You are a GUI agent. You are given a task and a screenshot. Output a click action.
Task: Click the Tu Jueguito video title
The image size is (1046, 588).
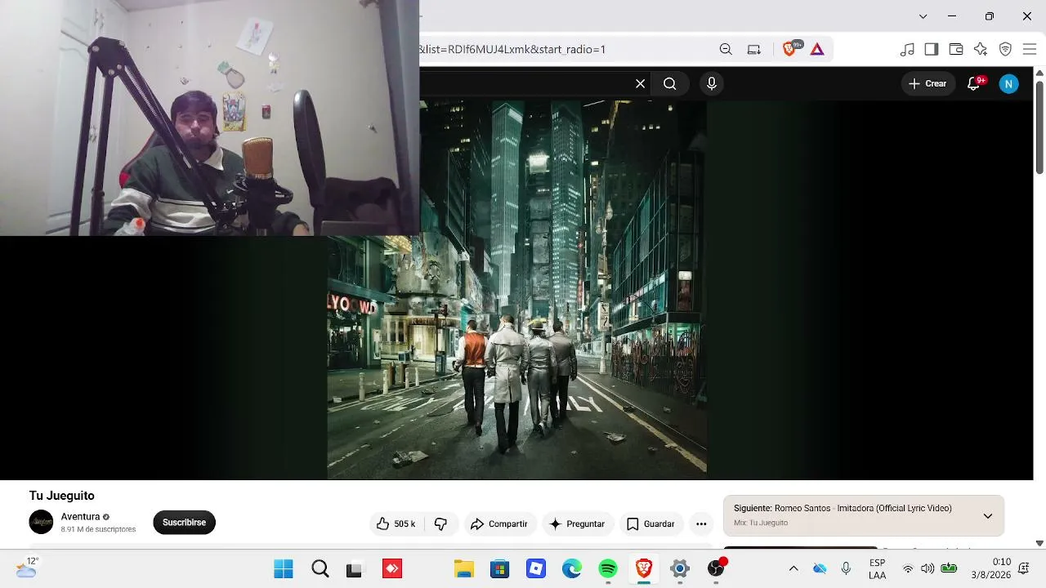[x=62, y=496]
